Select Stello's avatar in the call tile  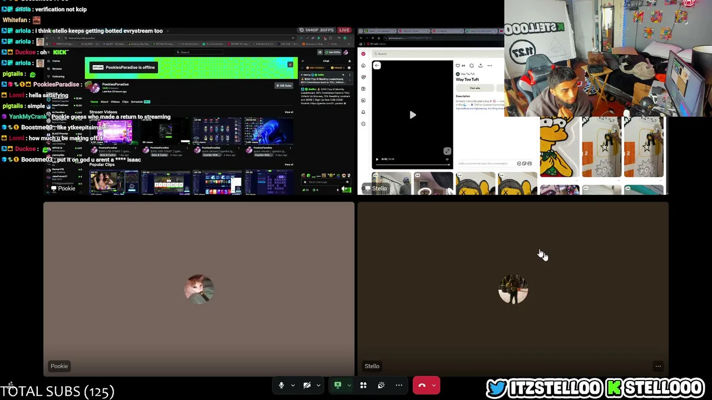tap(513, 289)
